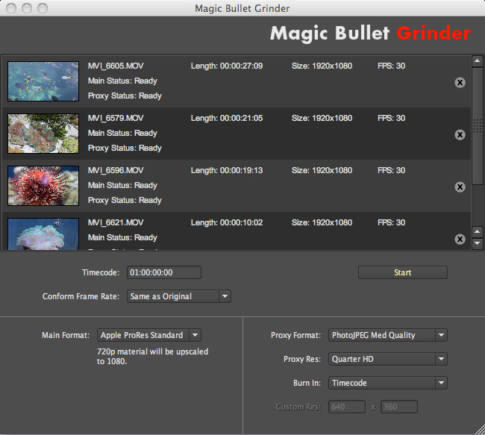The width and height of the screenshot is (485, 435).
Task: Open the Proxy Format dropdown
Action: pyautogui.click(x=388, y=335)
